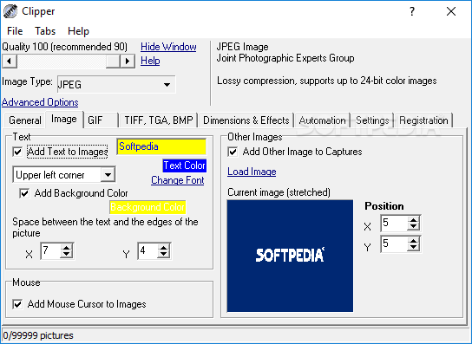Increase text spacing X value with up arrow
The height and width of the screenshot is (344, 472).
(x=66, y=248)
